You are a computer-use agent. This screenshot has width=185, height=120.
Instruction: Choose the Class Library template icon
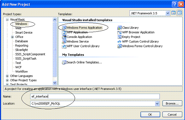pyautogui.click(x=120, y=28)
